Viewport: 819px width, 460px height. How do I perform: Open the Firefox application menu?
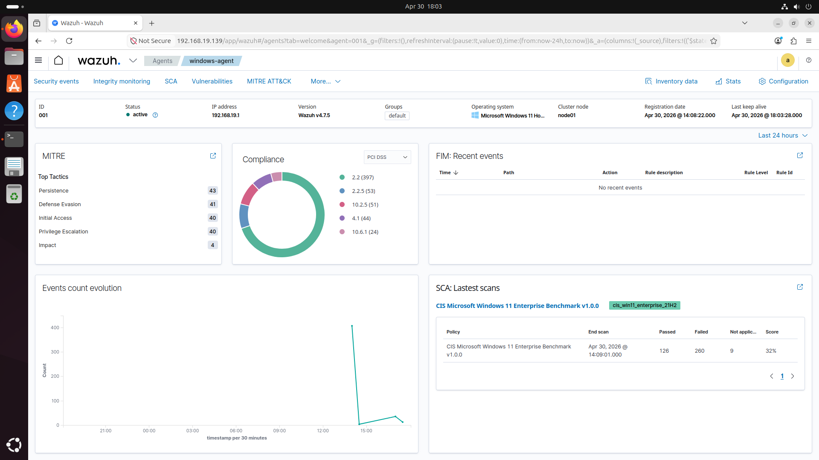click(809, 41)
